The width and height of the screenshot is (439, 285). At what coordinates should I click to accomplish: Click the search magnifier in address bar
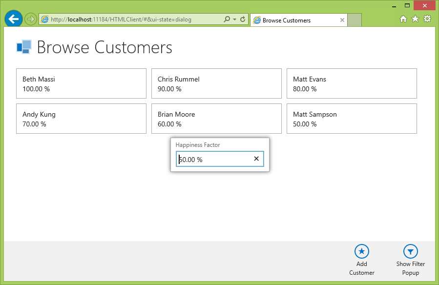[227, 19]
